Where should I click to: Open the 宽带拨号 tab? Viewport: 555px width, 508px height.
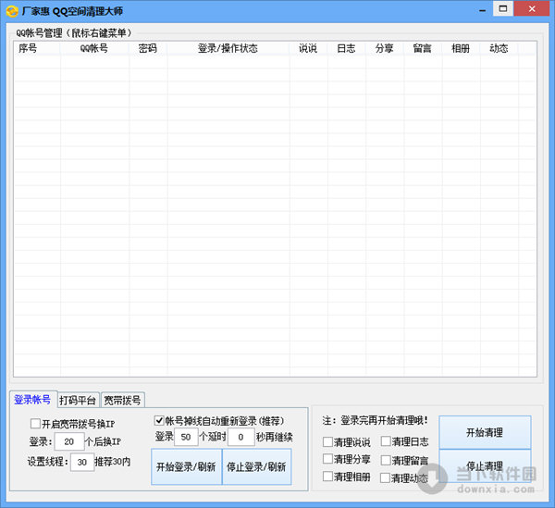[x=122, y=401]
